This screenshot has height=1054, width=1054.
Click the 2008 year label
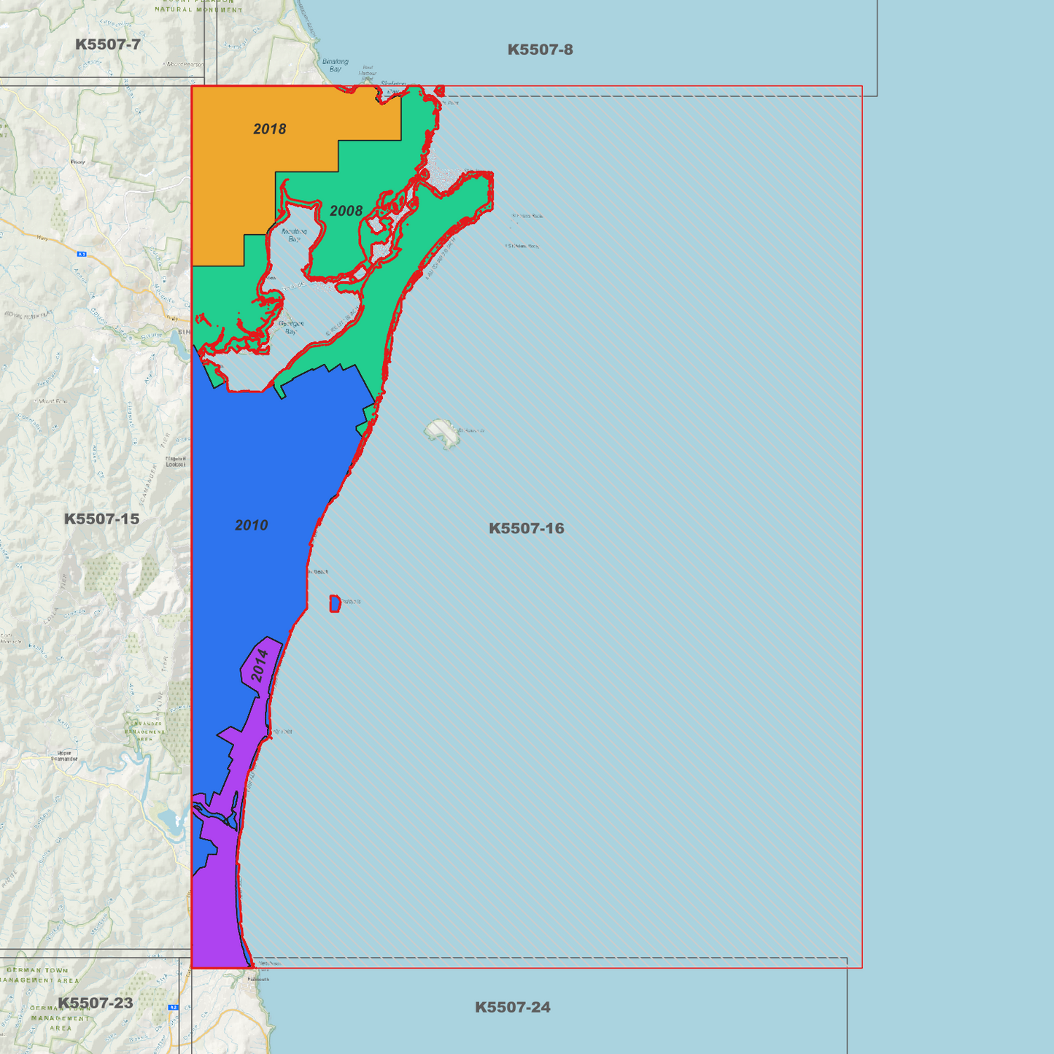[346, 211]
